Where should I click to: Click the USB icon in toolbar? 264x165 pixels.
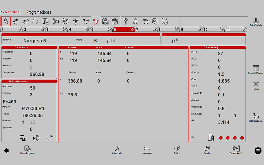pyautogui.click(x=75, y=21)
